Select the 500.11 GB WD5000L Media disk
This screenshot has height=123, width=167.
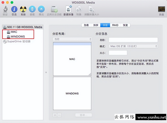point(23,27)
